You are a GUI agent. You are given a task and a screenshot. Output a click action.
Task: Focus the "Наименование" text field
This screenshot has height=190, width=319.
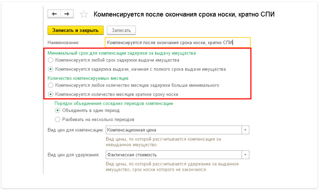coord(177,43)
